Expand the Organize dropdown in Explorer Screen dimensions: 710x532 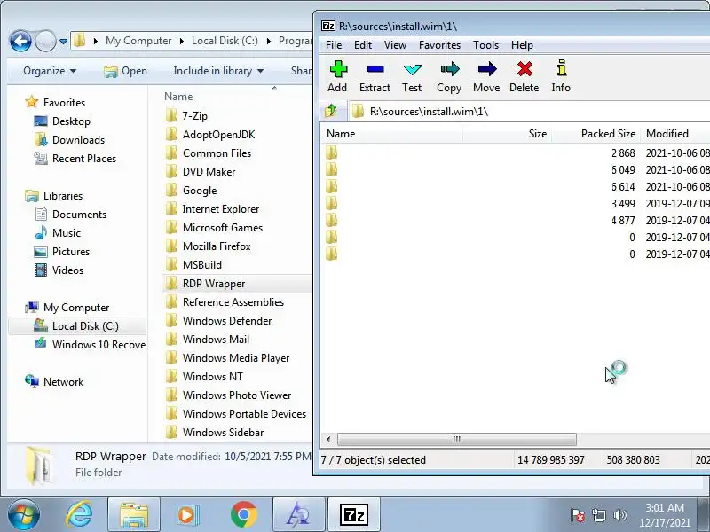[50, 71]
